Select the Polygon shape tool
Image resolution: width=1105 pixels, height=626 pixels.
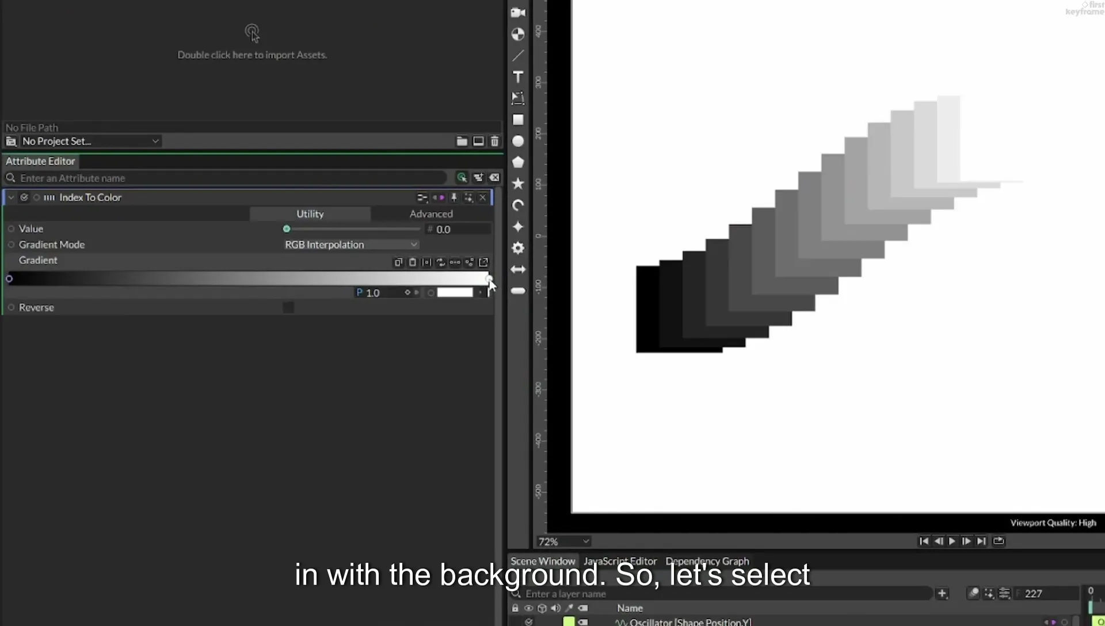pyautogui.click(x=518, y=162)
